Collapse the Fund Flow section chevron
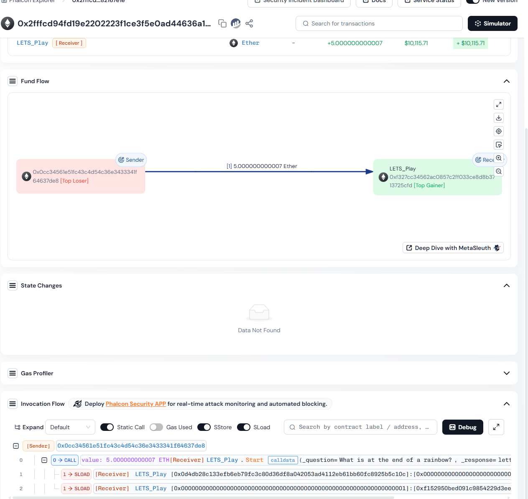This screenshot has height=499, width=528. (x=507, y=81)
